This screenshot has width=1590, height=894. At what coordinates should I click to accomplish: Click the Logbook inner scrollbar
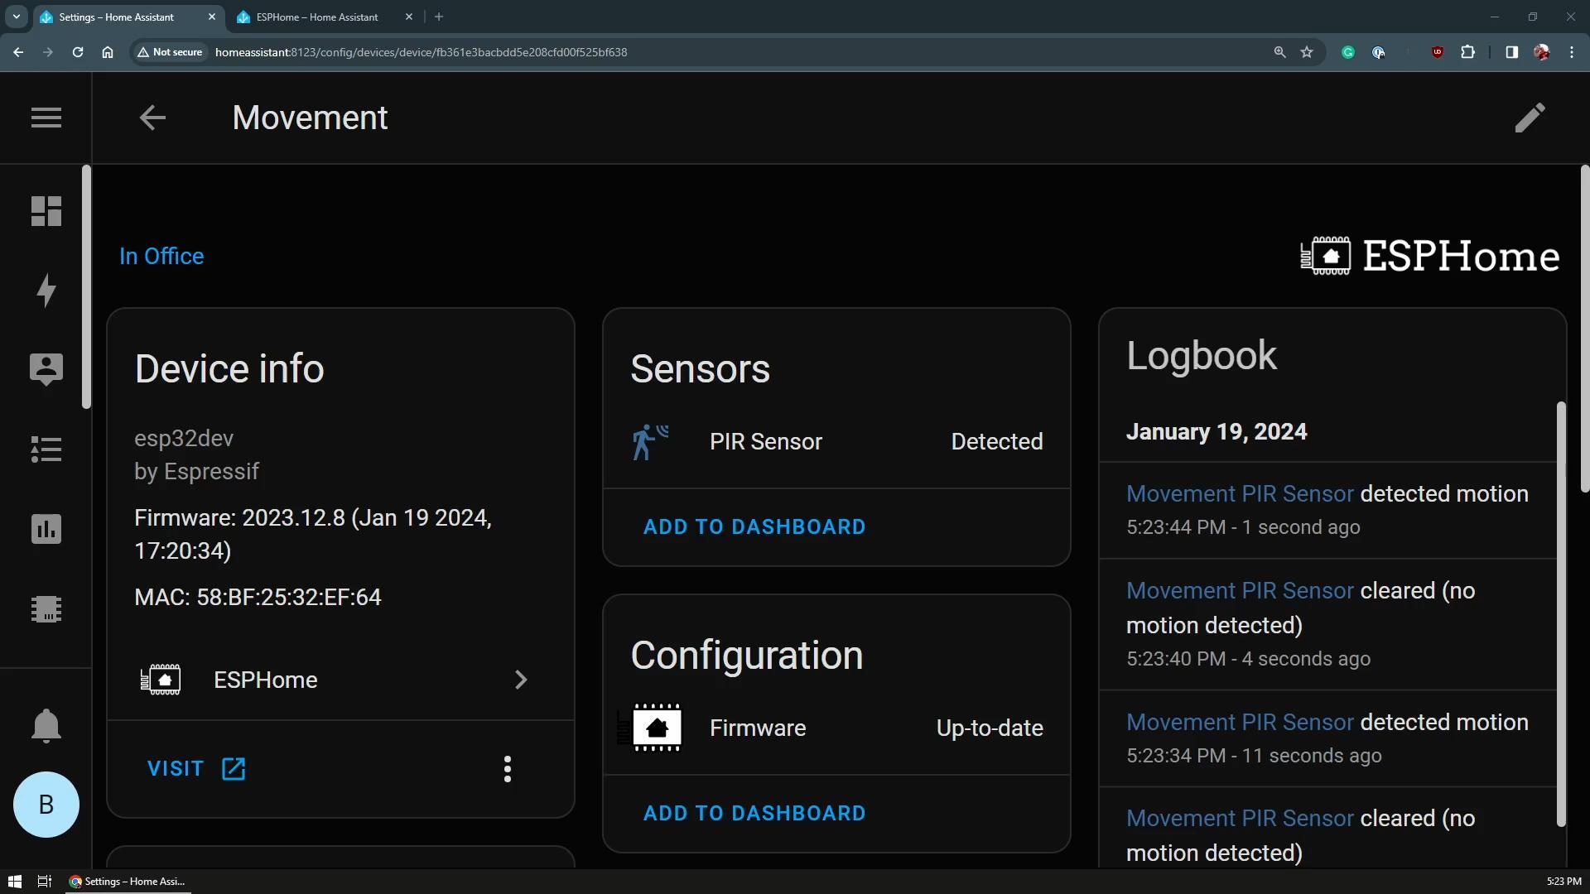[1561, 614]
